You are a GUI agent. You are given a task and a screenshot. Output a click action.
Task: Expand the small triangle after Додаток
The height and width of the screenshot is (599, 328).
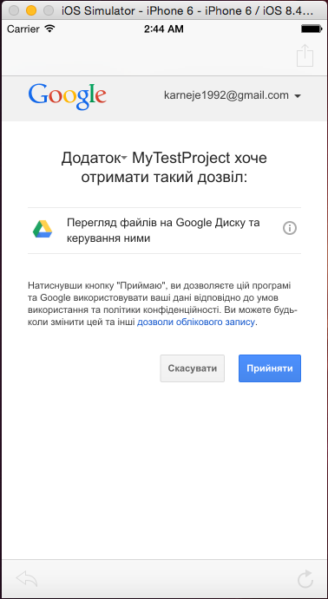[125, 159]
